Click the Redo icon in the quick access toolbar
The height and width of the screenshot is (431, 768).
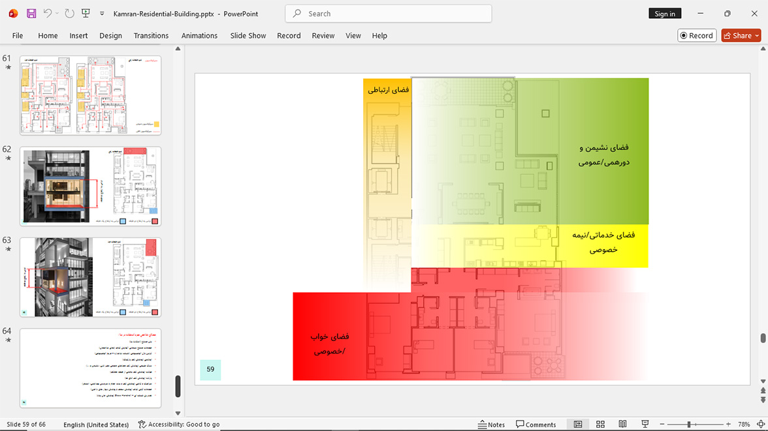click(x=69, y=14)
